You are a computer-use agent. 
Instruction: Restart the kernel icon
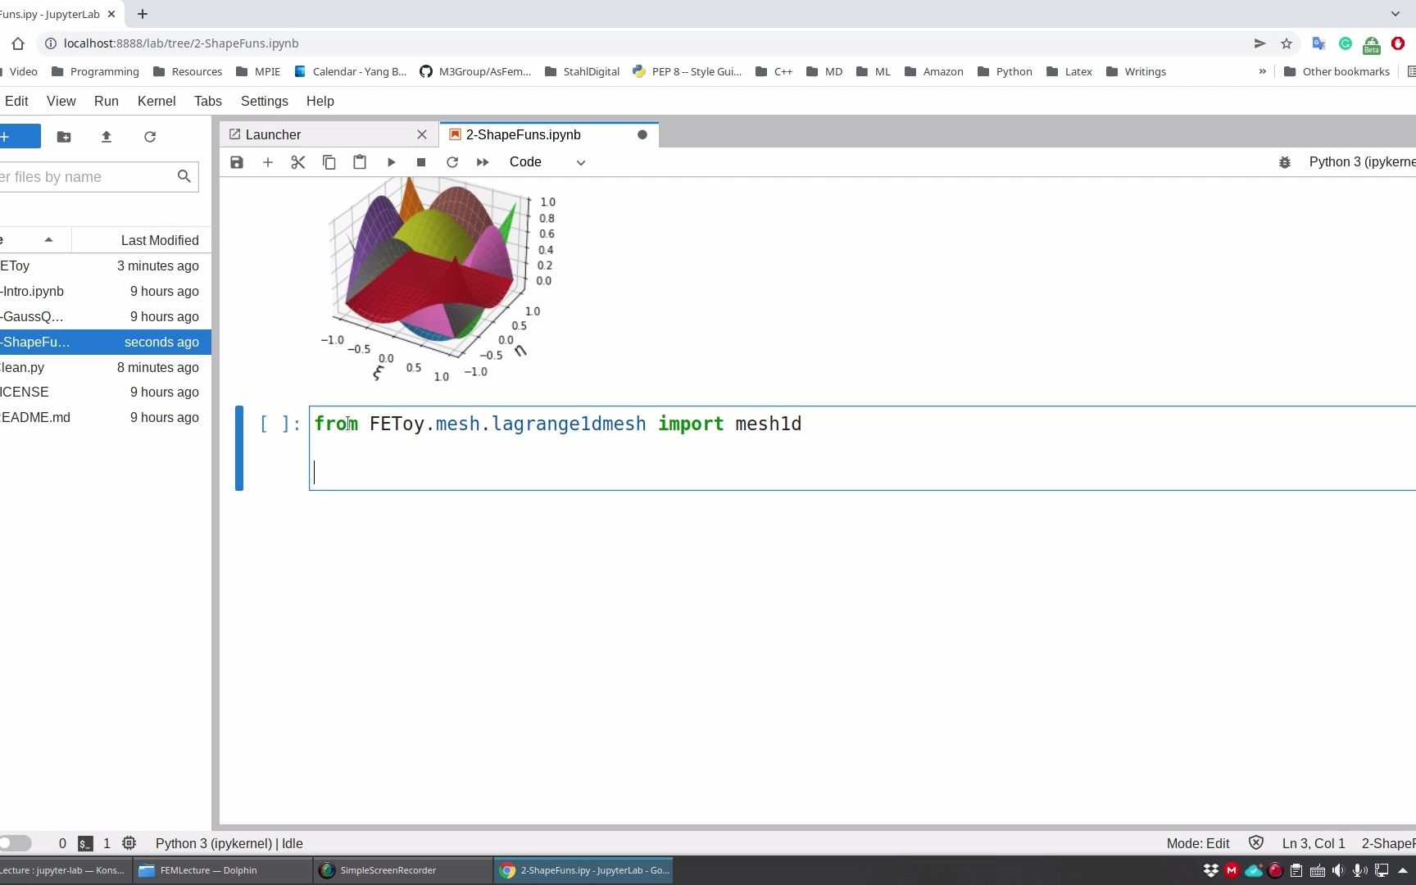[x=452, y=162]
